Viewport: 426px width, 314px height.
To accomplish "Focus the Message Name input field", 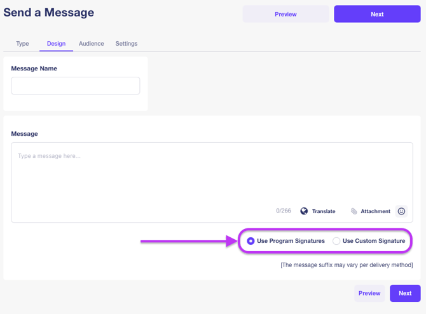I will [76, 86].
